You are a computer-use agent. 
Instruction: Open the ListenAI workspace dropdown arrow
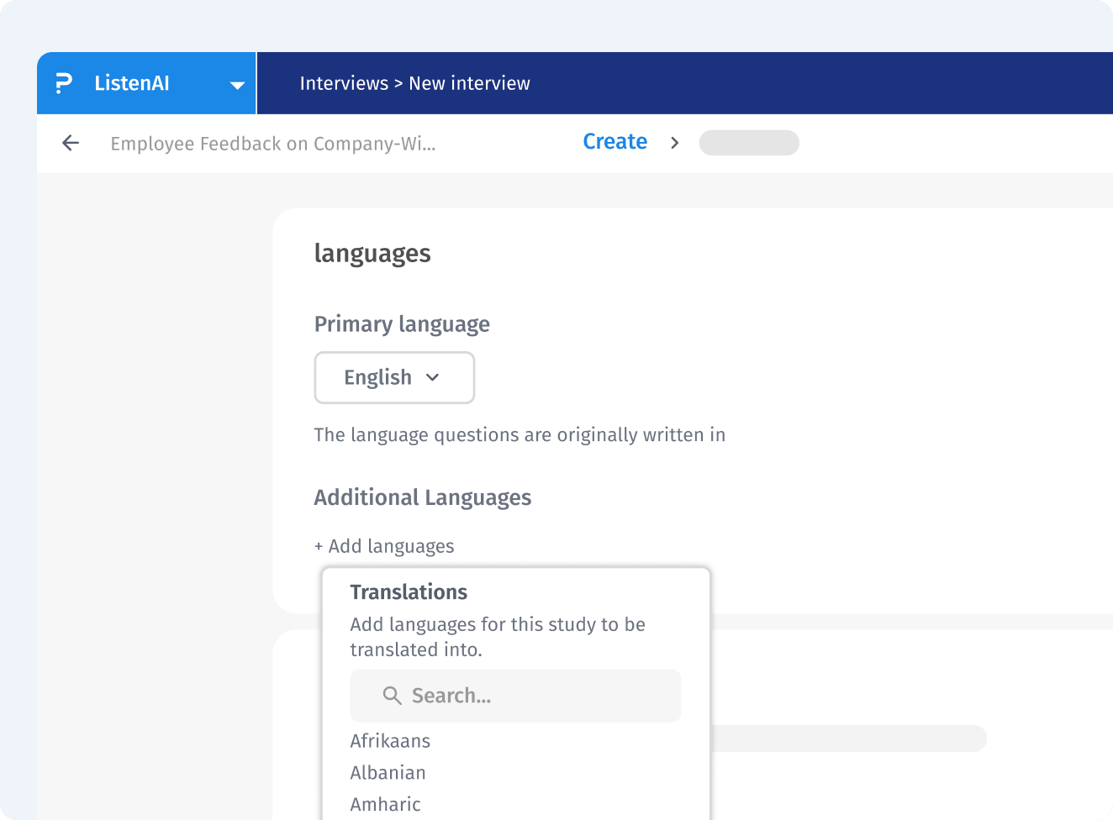[x=238, y=85]
